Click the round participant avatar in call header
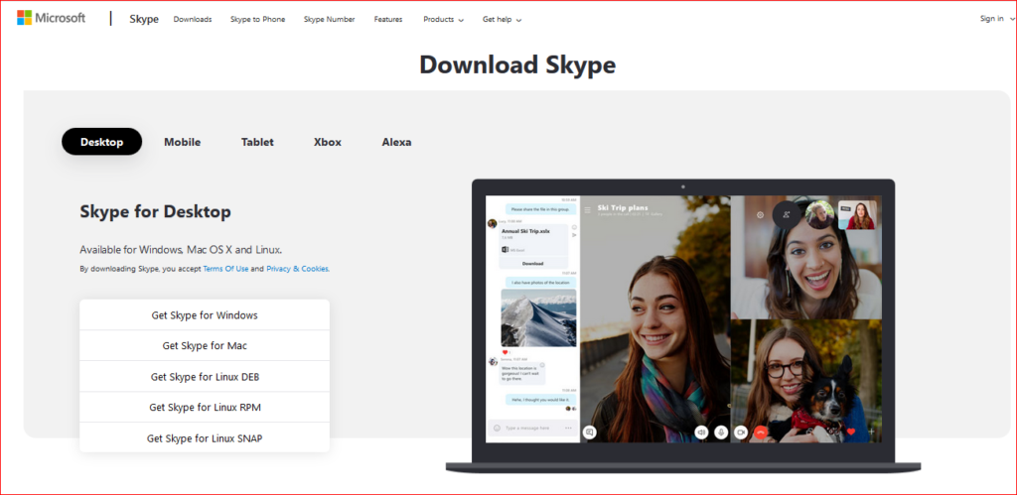 click(x=819, y=215)
